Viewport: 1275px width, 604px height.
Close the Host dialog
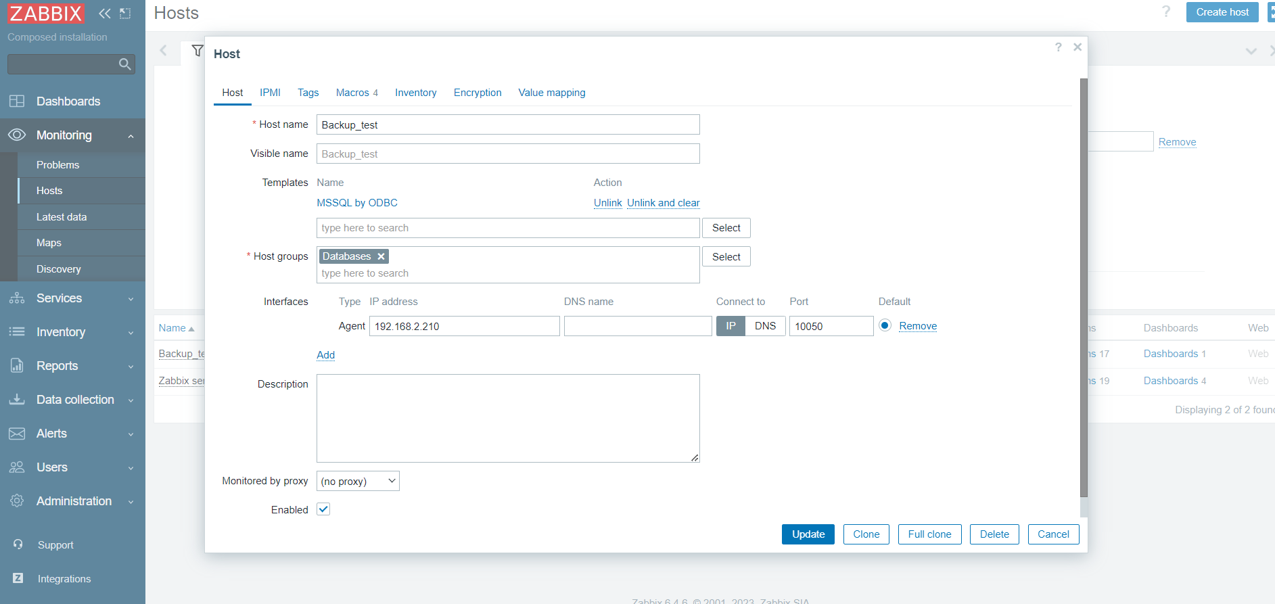1077,47
